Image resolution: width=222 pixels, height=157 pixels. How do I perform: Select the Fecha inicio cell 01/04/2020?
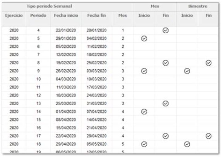pos(66,112)
